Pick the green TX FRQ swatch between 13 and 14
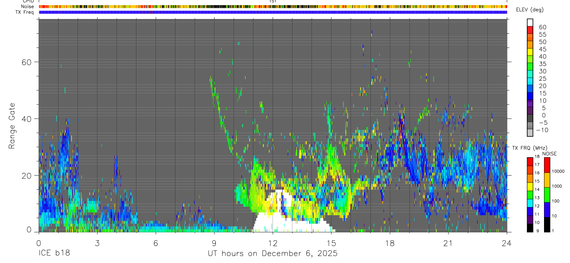 (x=530, y=195)
